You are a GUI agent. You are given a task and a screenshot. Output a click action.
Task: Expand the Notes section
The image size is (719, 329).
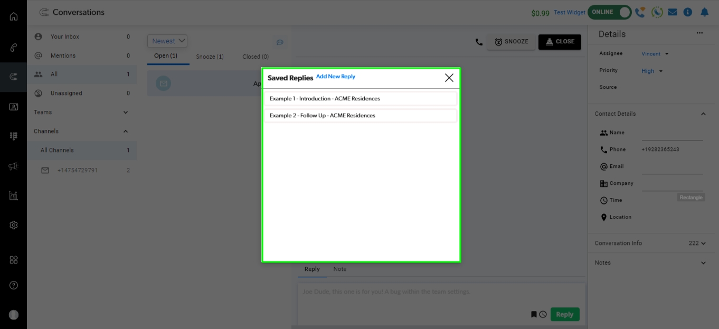tap(703, 263)
